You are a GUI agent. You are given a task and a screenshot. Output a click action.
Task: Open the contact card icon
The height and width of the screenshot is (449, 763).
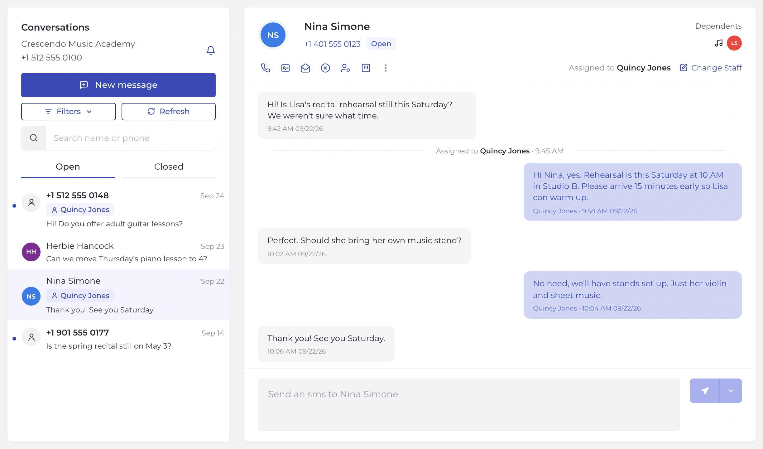pos(286,68)
